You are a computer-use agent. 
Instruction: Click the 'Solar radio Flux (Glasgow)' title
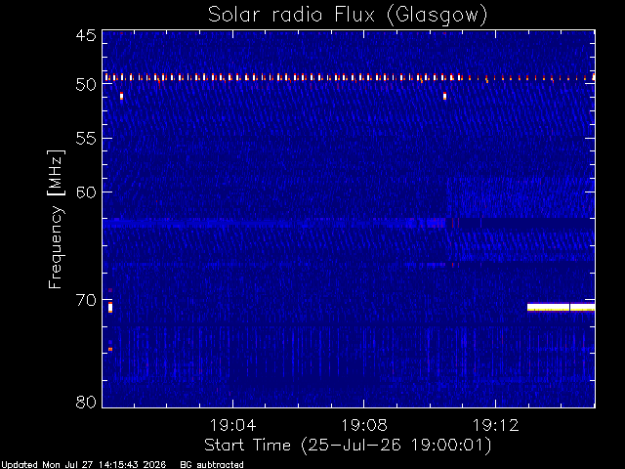(348, 16)
